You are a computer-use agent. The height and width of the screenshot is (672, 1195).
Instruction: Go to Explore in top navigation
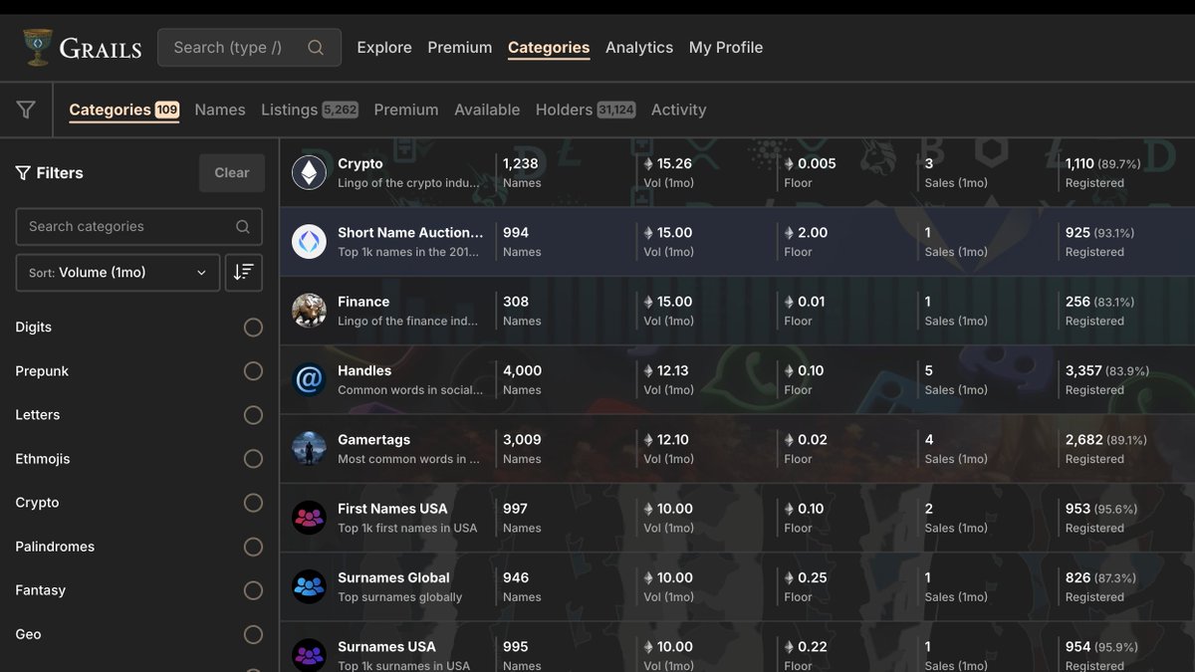pos(384,48)
